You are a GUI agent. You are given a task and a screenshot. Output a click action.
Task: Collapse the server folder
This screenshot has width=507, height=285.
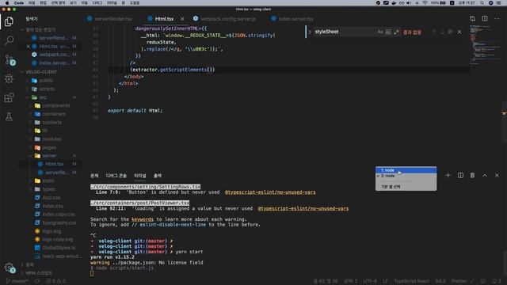[49, 156]
